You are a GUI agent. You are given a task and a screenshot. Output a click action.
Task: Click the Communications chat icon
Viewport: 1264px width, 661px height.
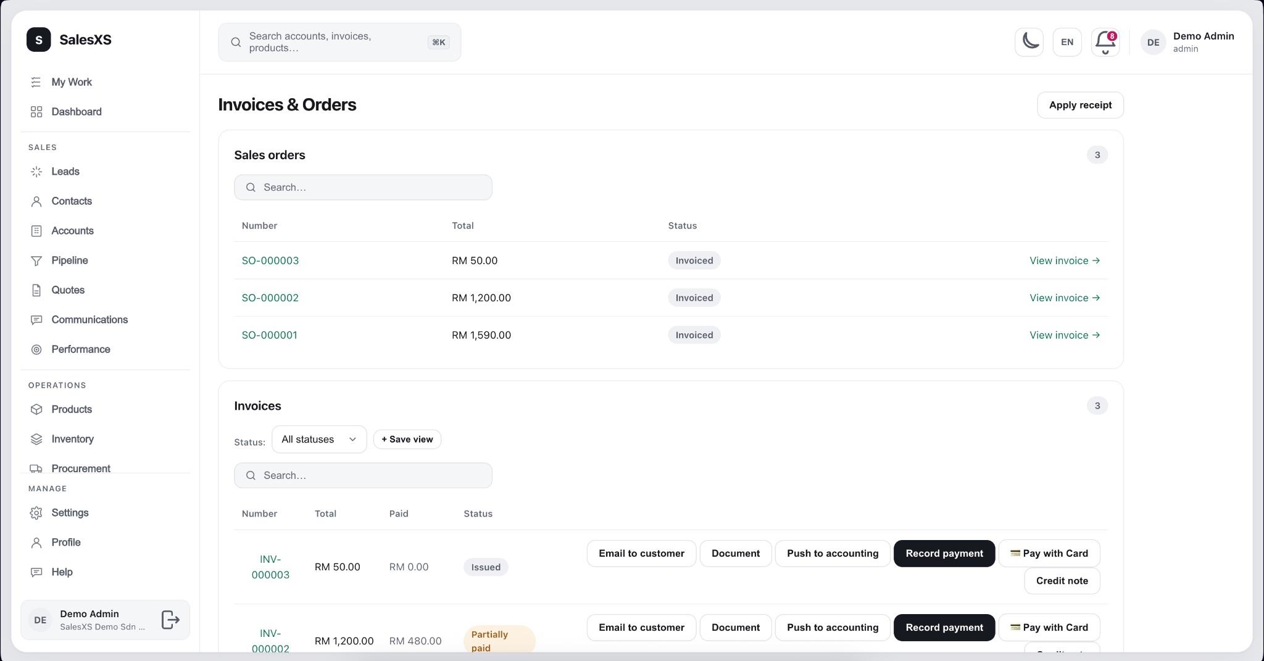click(36, 320)
